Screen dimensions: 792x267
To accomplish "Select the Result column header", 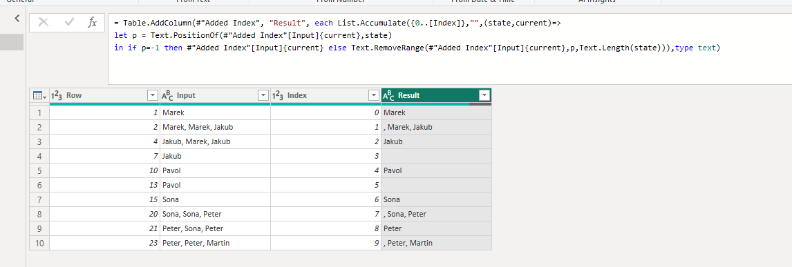I will tap(436, 96).
